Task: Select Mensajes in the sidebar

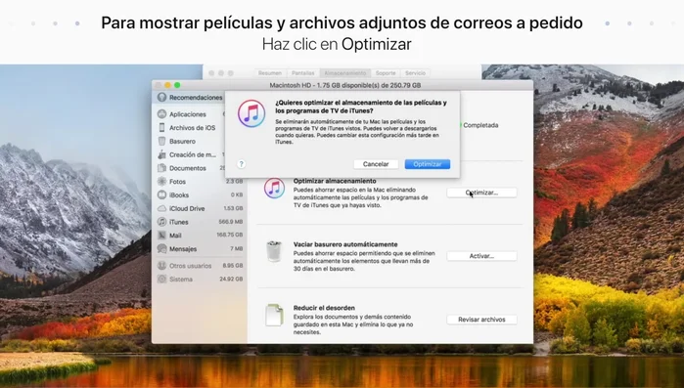Action: 183,249
